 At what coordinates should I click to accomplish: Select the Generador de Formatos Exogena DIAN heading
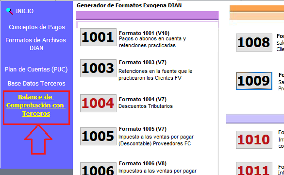tap(129, 5)
